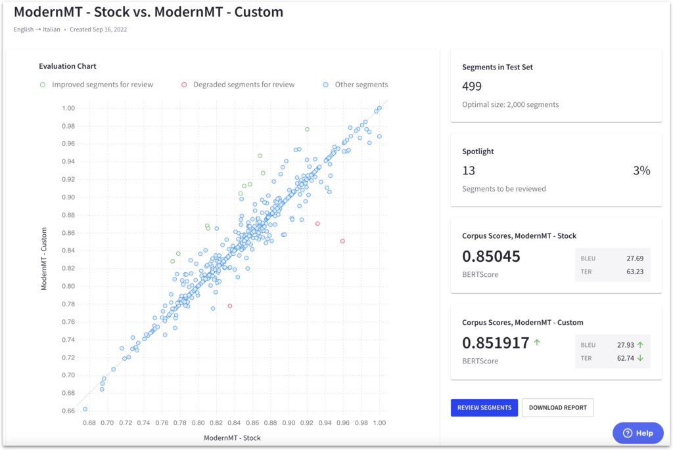
Task: Click the Review Segments button
Action: 484,407
